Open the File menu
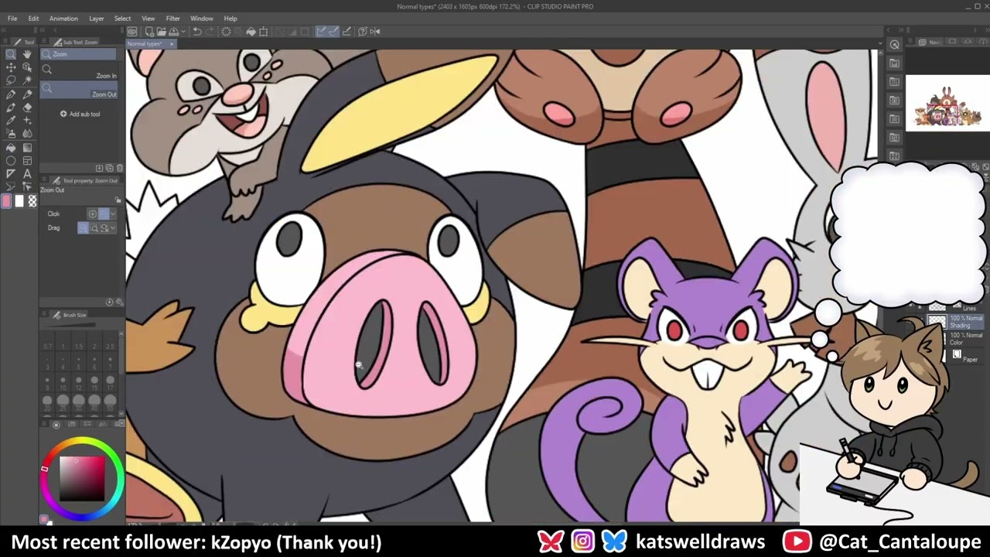The width and height of the screenshot is (990, 557). (12, 19)
